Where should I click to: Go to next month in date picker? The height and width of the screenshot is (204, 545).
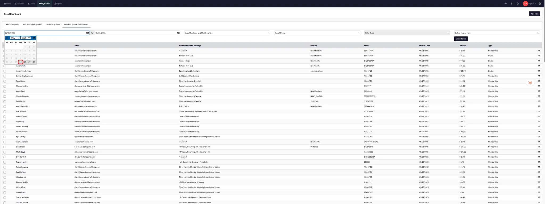(34, 38)
